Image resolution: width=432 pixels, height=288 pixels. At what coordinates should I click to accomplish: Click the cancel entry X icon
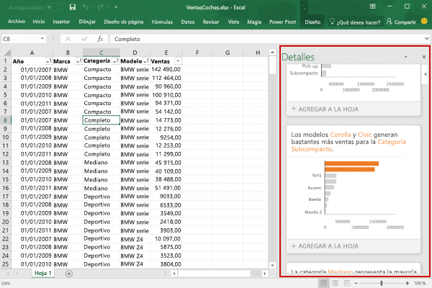[68, 39]
